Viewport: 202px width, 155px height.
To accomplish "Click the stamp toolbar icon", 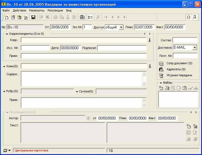I will click(x=68, y=17).
